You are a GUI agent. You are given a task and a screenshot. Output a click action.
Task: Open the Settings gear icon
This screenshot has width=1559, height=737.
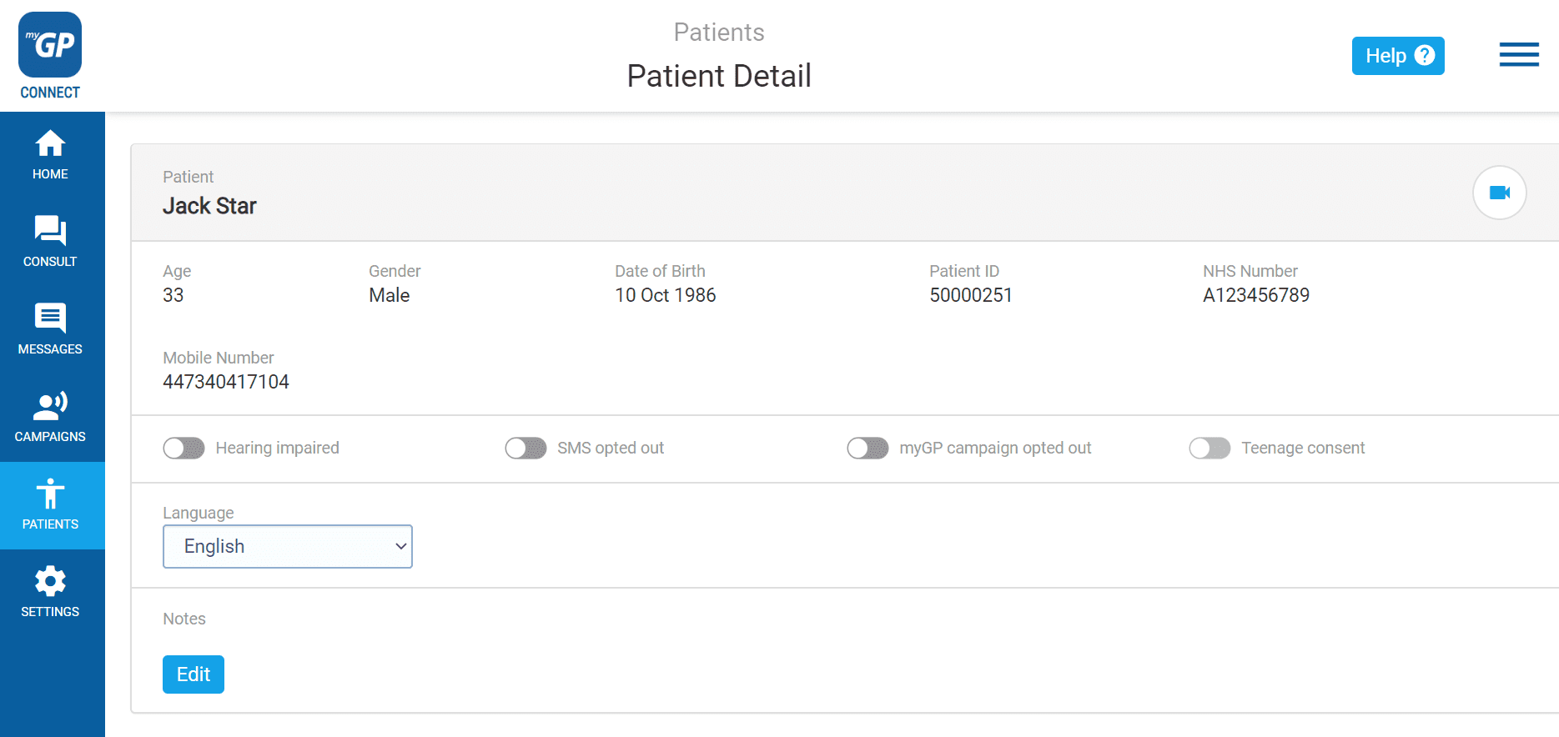tap(50, 581)
